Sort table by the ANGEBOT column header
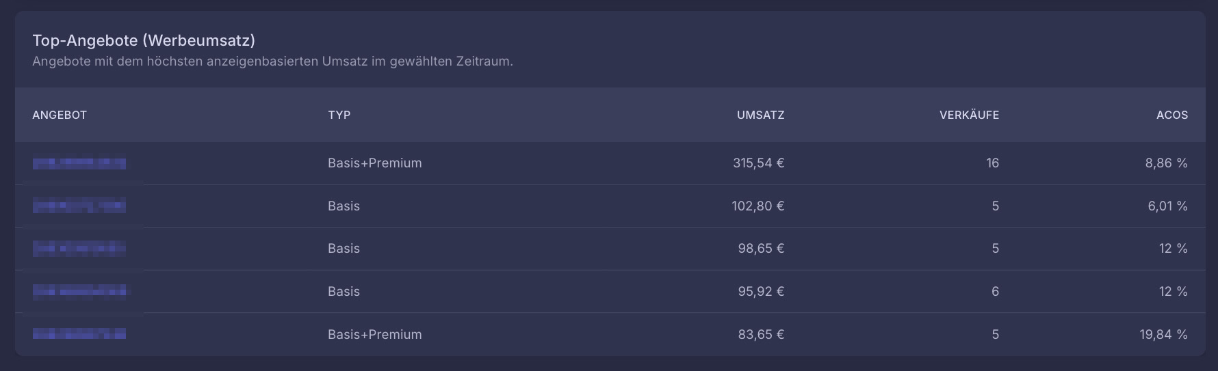Screen dimensions: 1218x371 (x=60, y=115)
